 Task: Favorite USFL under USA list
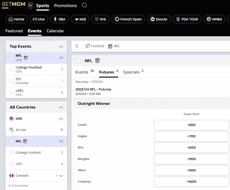click(11, 164)
